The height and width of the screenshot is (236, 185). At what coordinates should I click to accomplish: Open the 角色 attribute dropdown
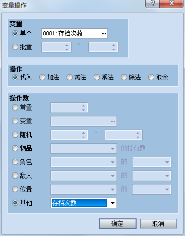pos(152,162)
